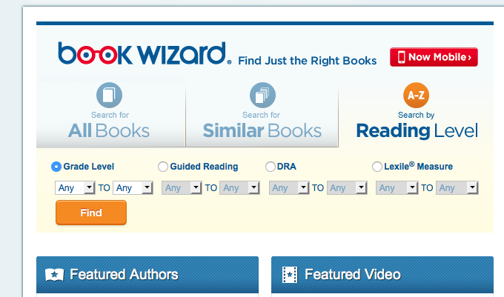The image size is (504, 297).
Task: Open the Grade Level starting Any dropdown
Action: 75,188
